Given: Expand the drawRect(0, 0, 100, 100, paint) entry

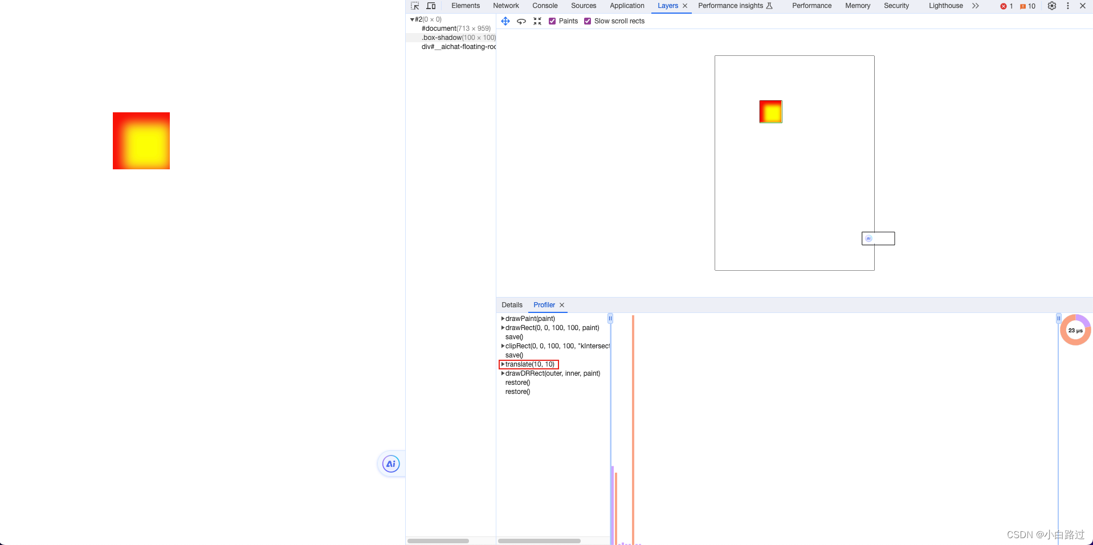Looking at the screenshot, I should point(503,328).
